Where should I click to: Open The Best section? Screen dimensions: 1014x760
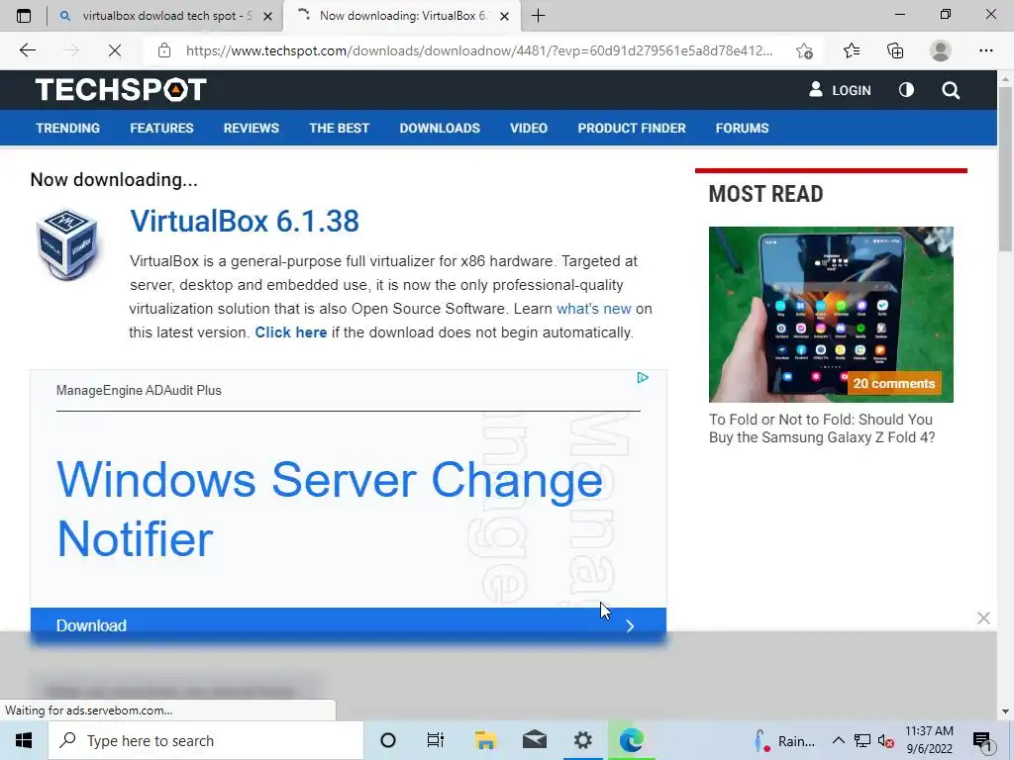pos(339,128)
